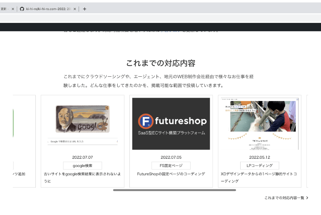Click the paragraph starting これまでにクラウドソーシング
The width and height of the screenshot is (321, 215).
tap(158, 81)
